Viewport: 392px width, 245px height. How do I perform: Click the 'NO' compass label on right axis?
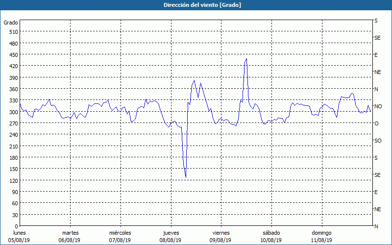click(378, 106)
